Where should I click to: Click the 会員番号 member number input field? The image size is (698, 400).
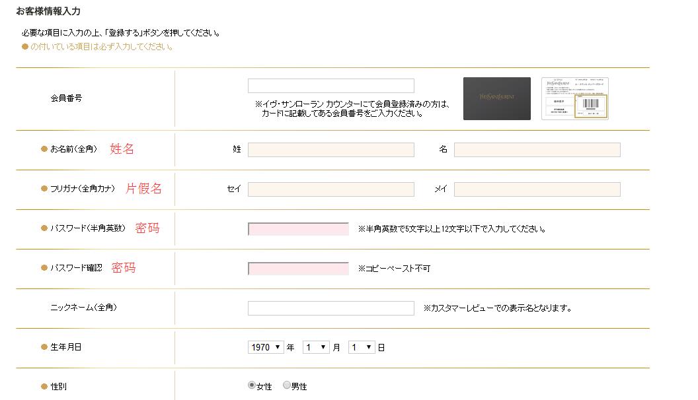pos(330,86)
